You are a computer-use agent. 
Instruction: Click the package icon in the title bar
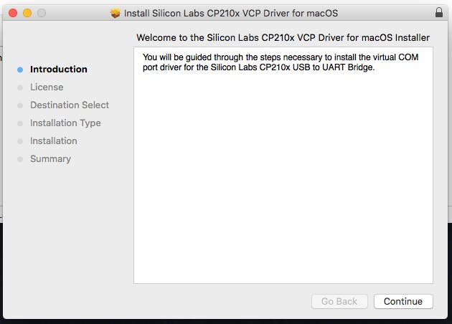coord(116,13)
